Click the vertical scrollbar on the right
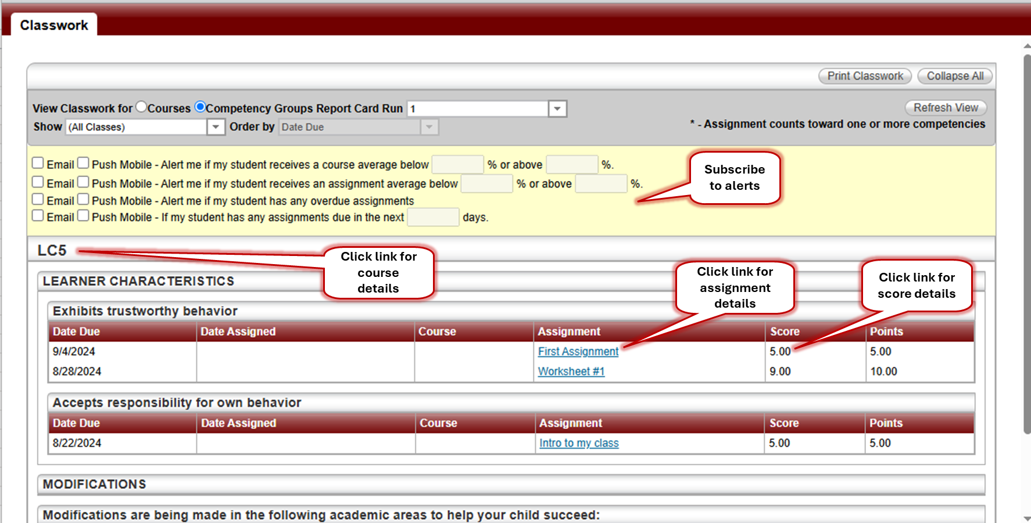This screenshot has width=1031, height=523. 1026,244
